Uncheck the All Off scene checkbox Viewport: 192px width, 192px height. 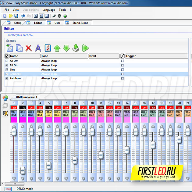(7, 61)
